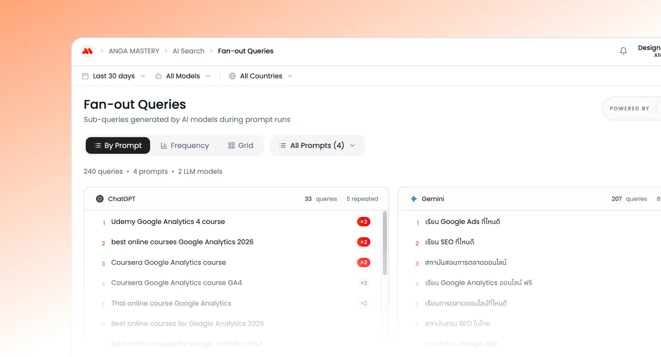Viewport: 661px width, 357px height.
Task: Click the robot icon beside All Models
Action: pos(158,76)
